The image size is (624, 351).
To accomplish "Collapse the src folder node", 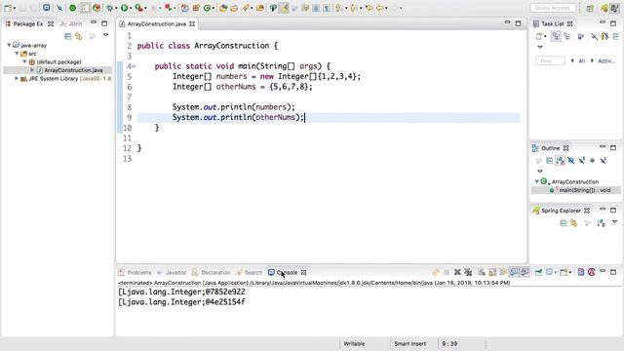I will [x=17, y=54].
